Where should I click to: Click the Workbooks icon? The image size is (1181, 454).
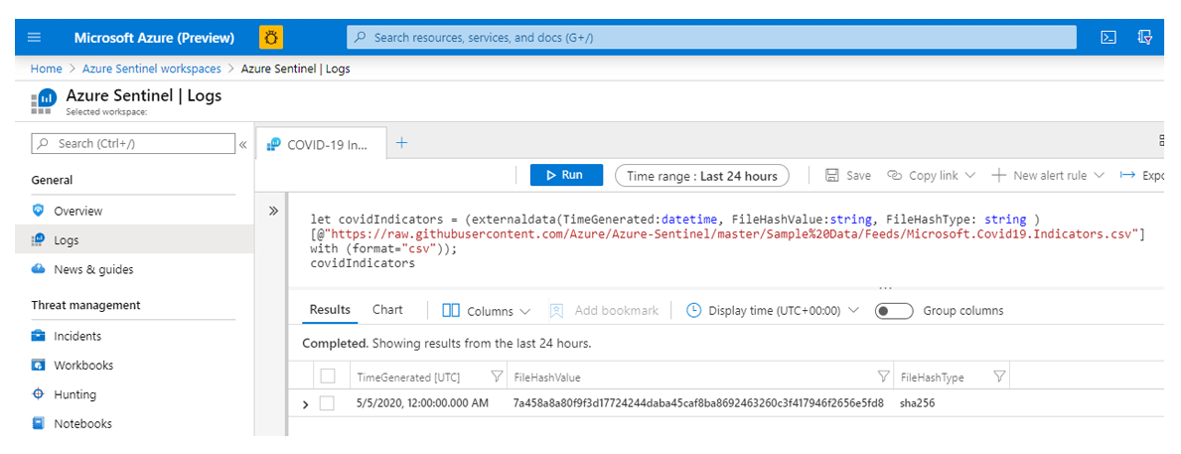tap(39, 366)
